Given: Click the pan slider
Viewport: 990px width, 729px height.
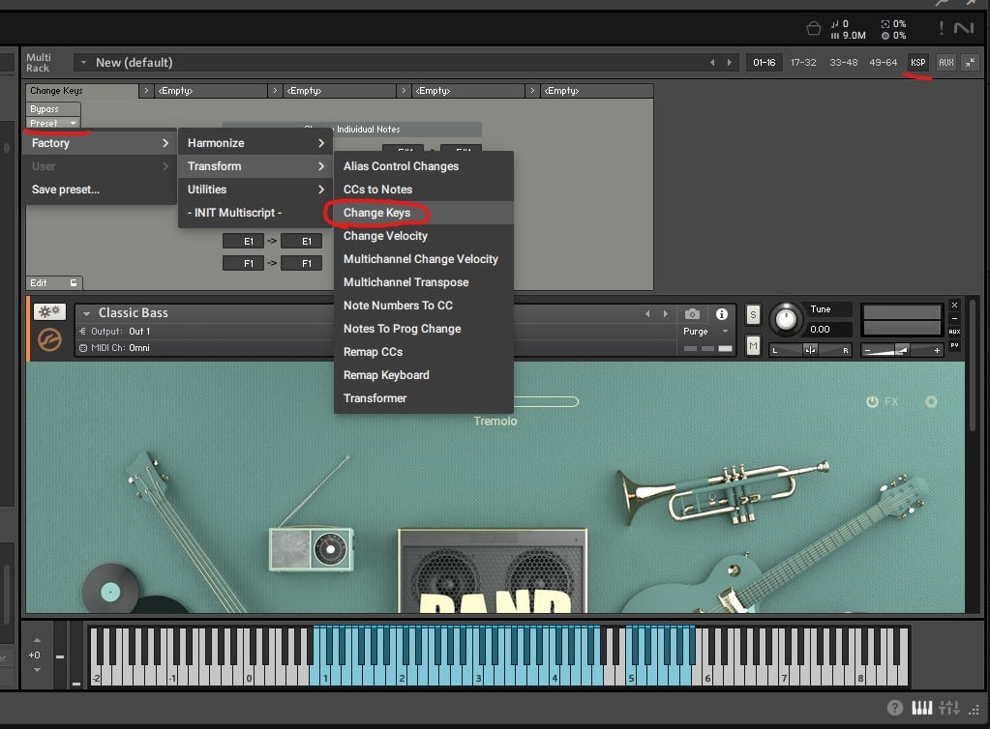Looking at the screenshot, I should point(810,350).
